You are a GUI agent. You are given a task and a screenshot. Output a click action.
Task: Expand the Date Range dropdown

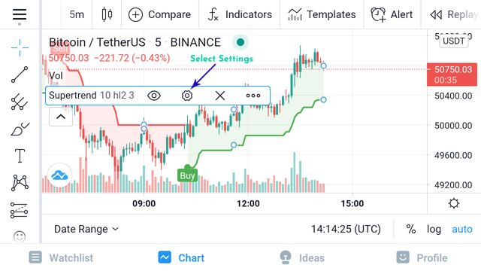[x=86, y=229]
